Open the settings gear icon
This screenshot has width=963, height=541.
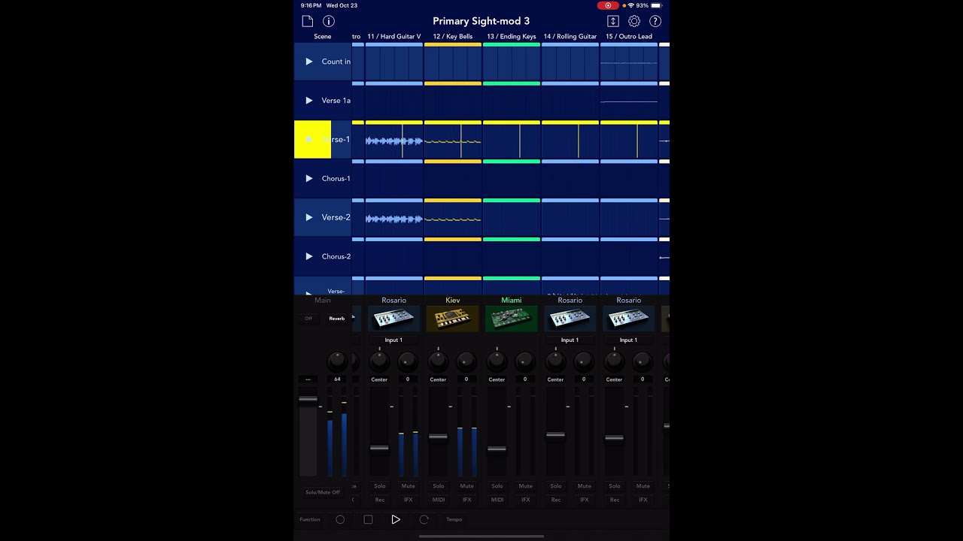coord(634,21)
